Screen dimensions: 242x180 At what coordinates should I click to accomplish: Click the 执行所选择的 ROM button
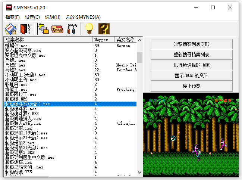pyautogui.click(x=192, y=65)
